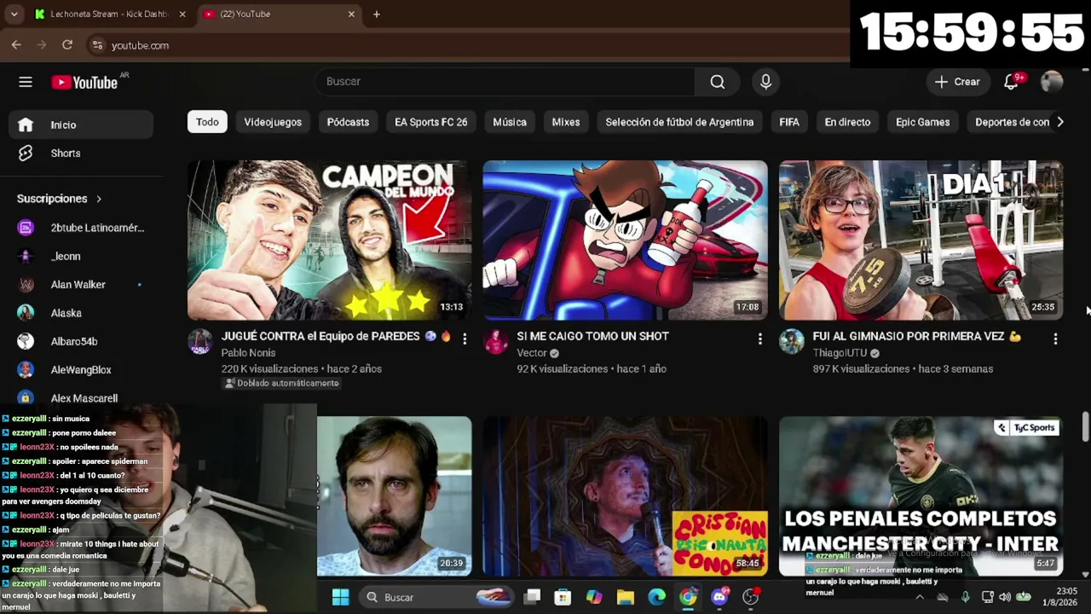This screenshot has width=1091, height=614.
Task: Select the Epic Games filter chip
Action: (922, 122)
